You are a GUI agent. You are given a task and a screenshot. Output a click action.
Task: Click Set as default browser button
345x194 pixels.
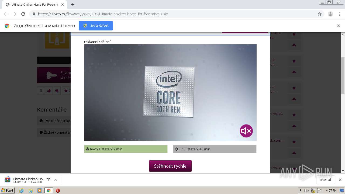pyautogui.click(x=96, y=26)
